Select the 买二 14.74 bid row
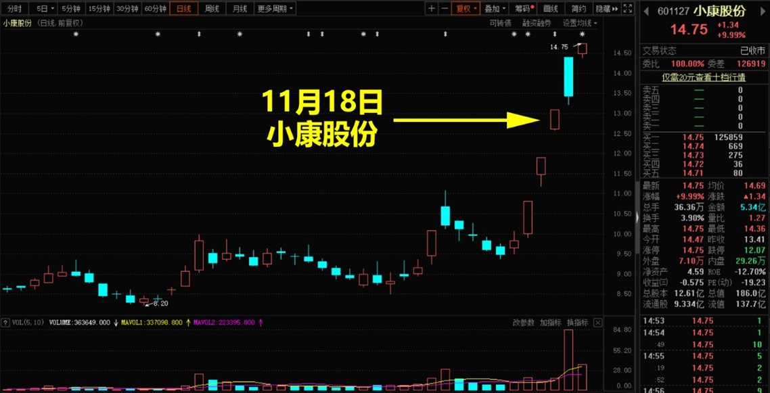The image size is (770, 393). (703, 146)
